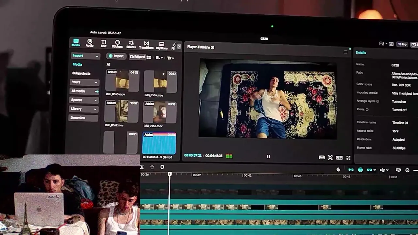This screenshot has height=235, width=418.
Task: Switch media to grid view
Action: point(149,57)
